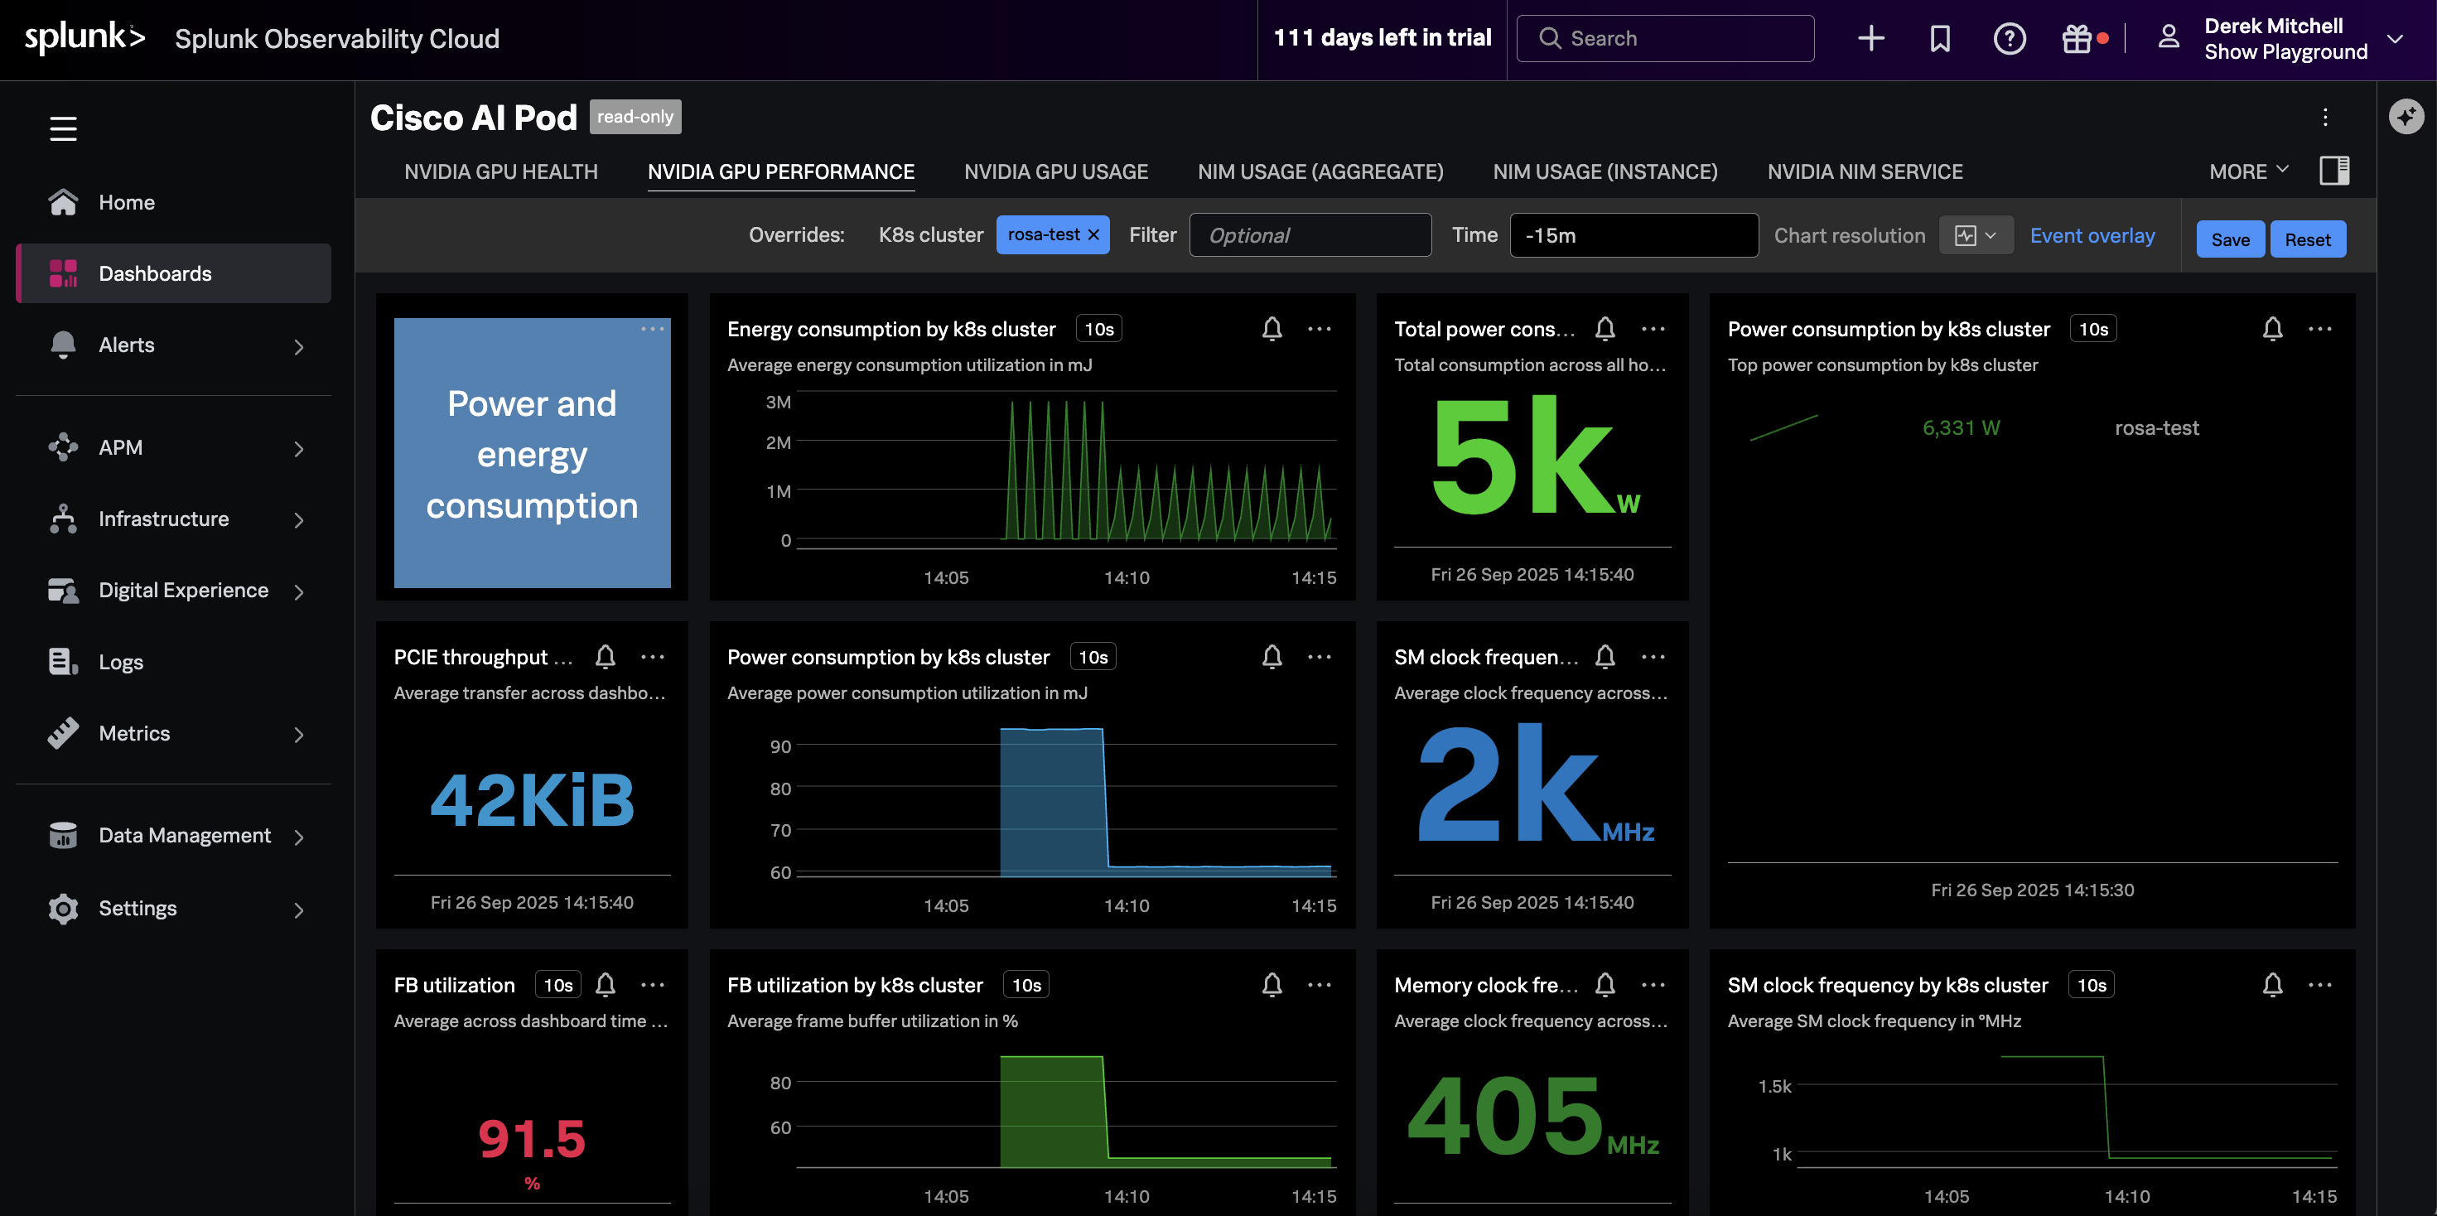
Task: Remove the rosa-test cluster filter chip
Action: coord(1093,234)
